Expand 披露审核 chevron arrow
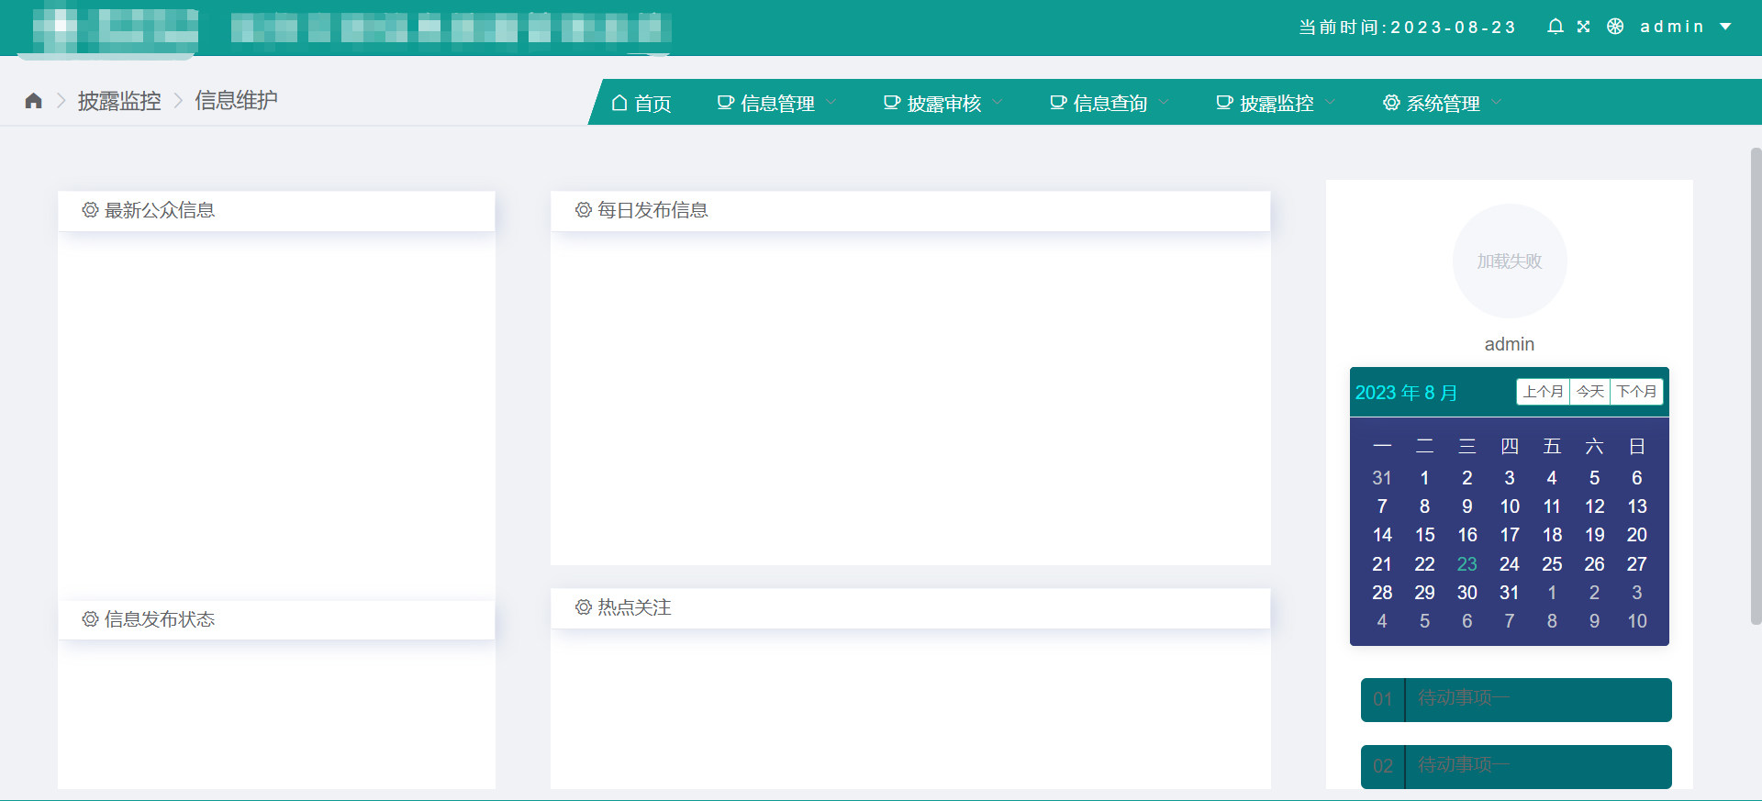Screen dimensions: 1762x801 coord(998,102)
